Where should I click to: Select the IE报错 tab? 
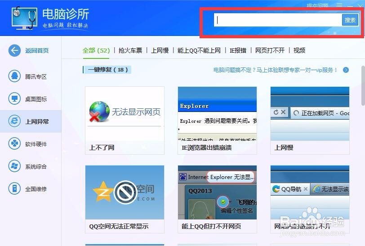click(238, 50)
